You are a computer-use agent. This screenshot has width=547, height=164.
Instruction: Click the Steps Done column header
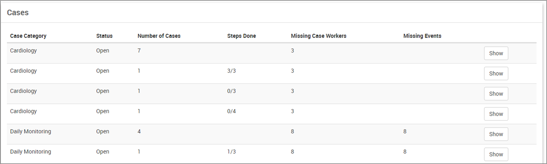coord(241,36)
